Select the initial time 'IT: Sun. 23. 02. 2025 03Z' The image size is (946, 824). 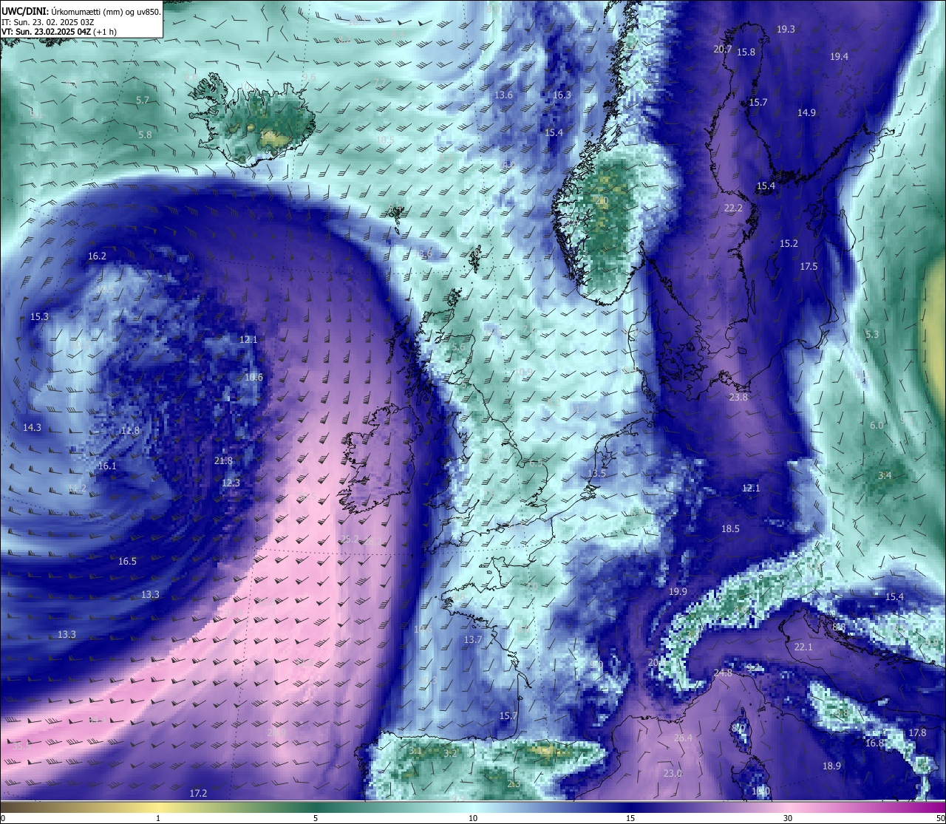[x=48, y=21]
